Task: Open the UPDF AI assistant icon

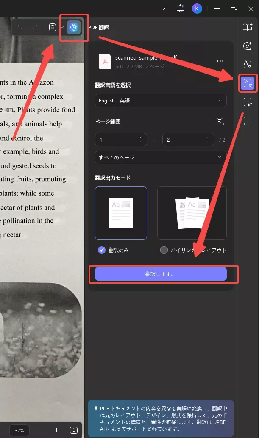Action: pos(73,27)
